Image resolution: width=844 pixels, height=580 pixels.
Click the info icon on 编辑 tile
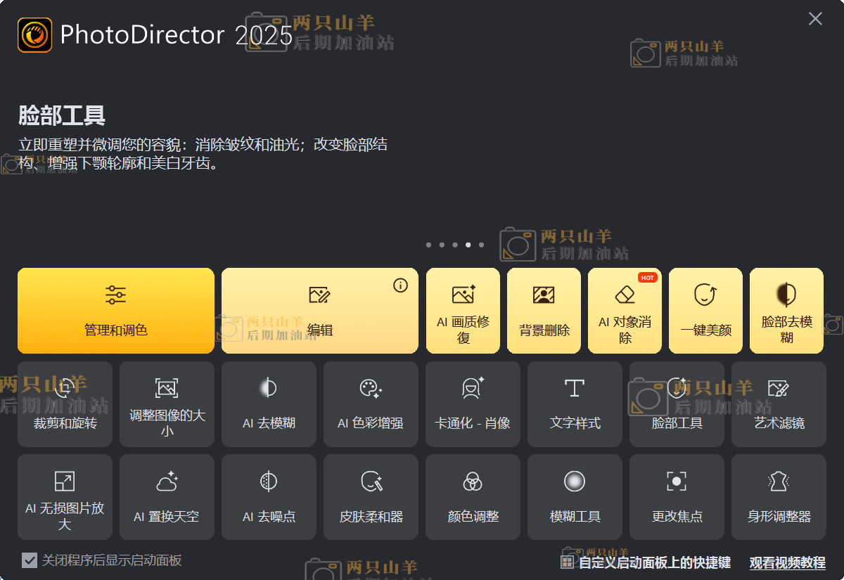click(400, 285)
